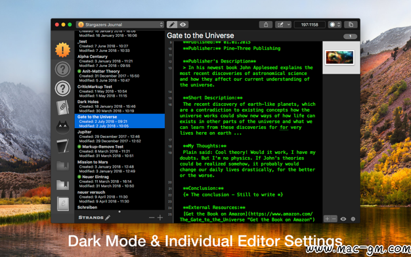Select the Jupiter entry
The image size is (411, 257).
[x=119, y=136]
